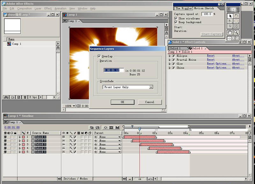Open the Effect menu
The height and width of the screenshot is (184, 255).
48,9
